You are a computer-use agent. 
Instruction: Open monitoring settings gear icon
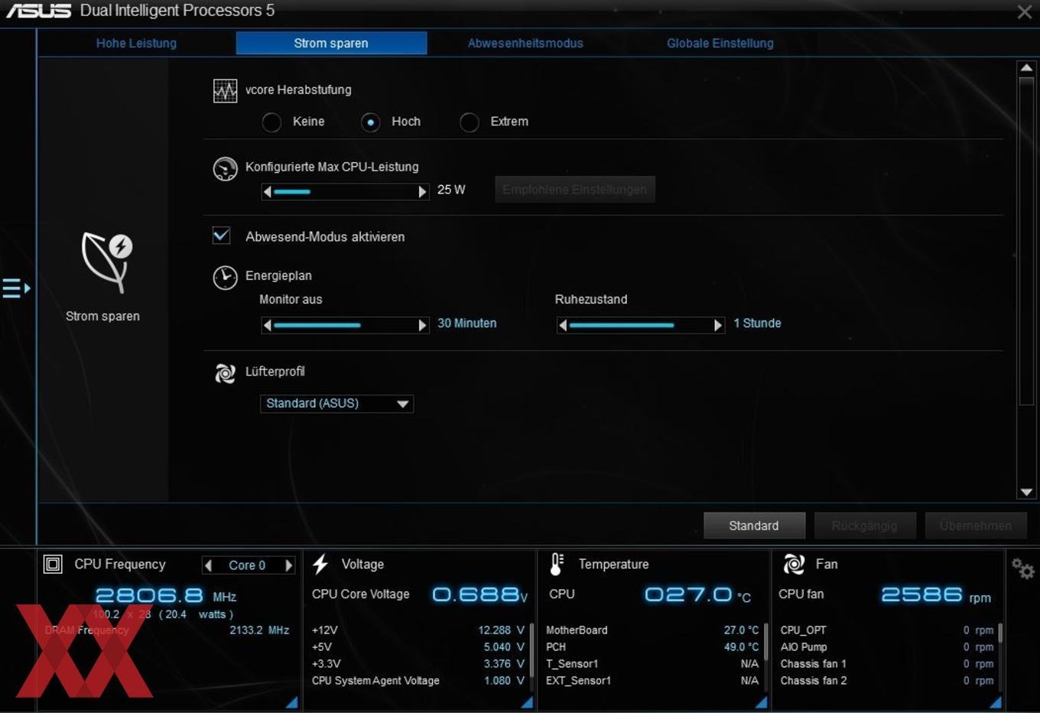click(1023, 568)
